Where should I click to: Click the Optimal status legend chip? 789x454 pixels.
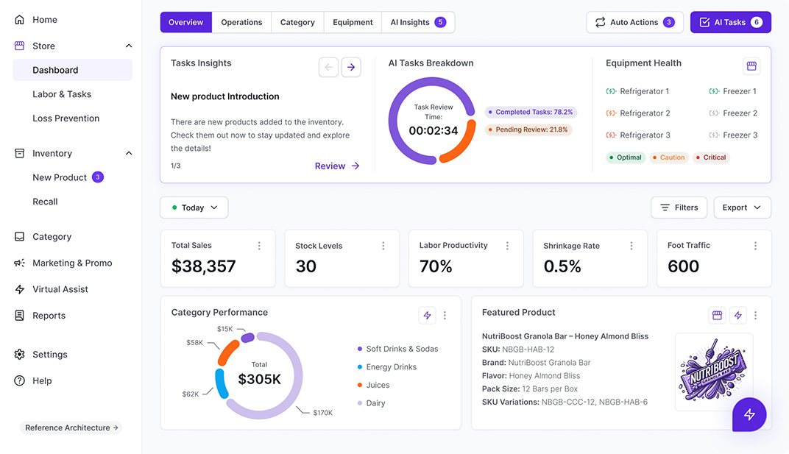click(x=626, y=157)
